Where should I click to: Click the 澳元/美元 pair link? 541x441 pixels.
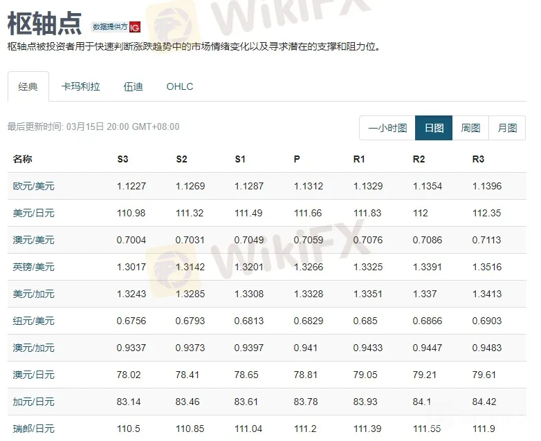(x=33, y=240)
